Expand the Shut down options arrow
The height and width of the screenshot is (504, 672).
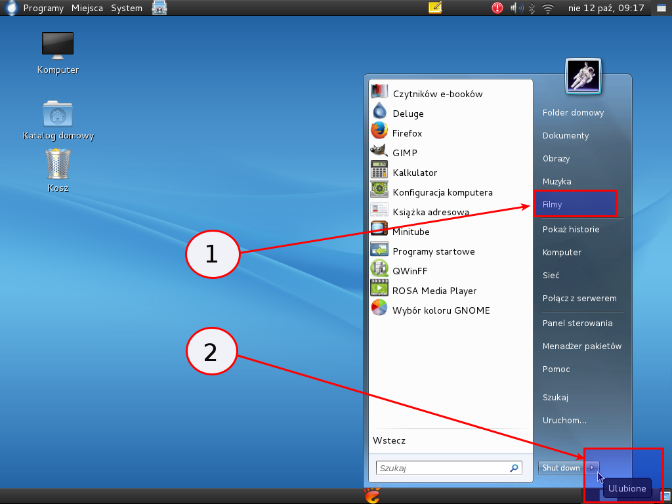(x=592, y=467)
